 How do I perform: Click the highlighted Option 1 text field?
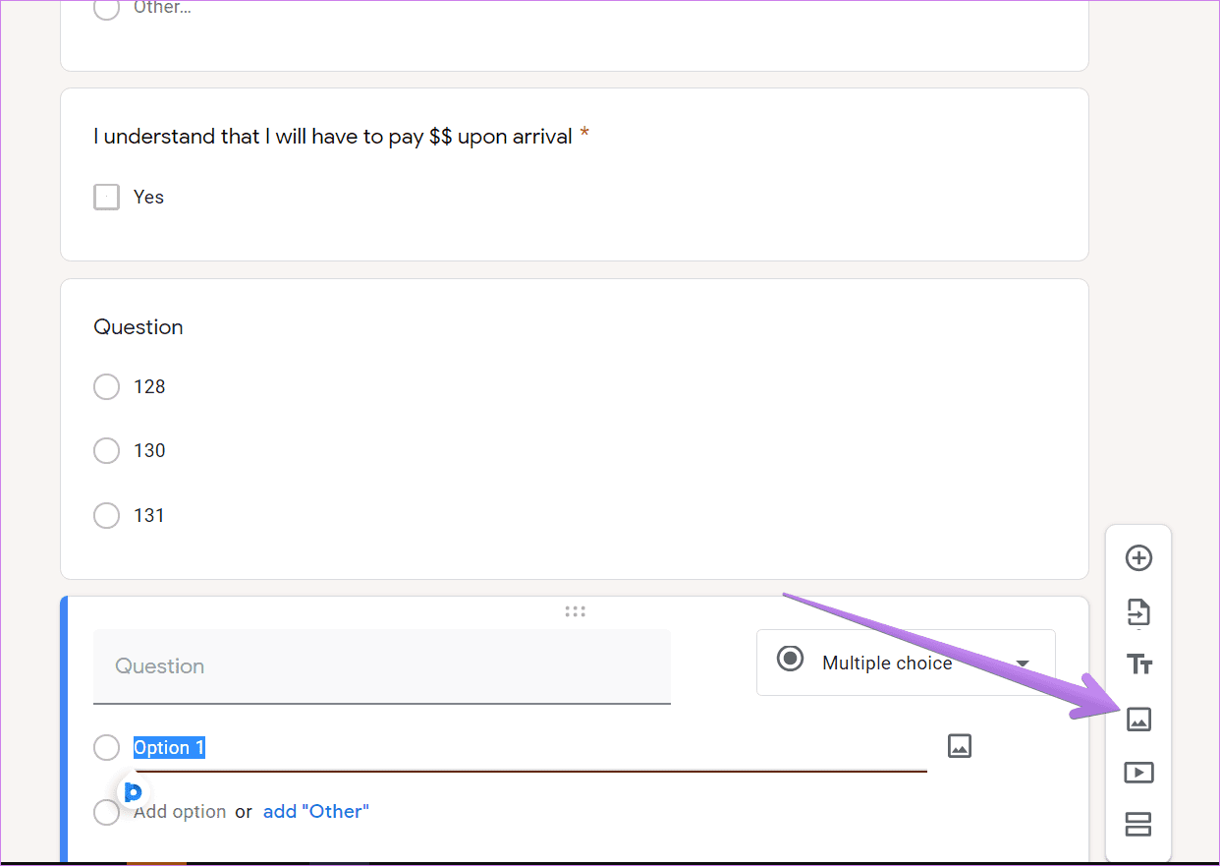pyautogui.click(x=530, y=748)
